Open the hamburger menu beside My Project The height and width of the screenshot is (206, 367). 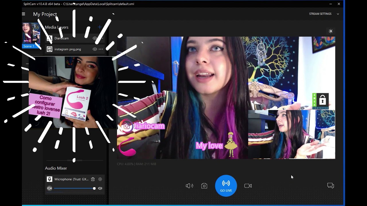[24, 14]
